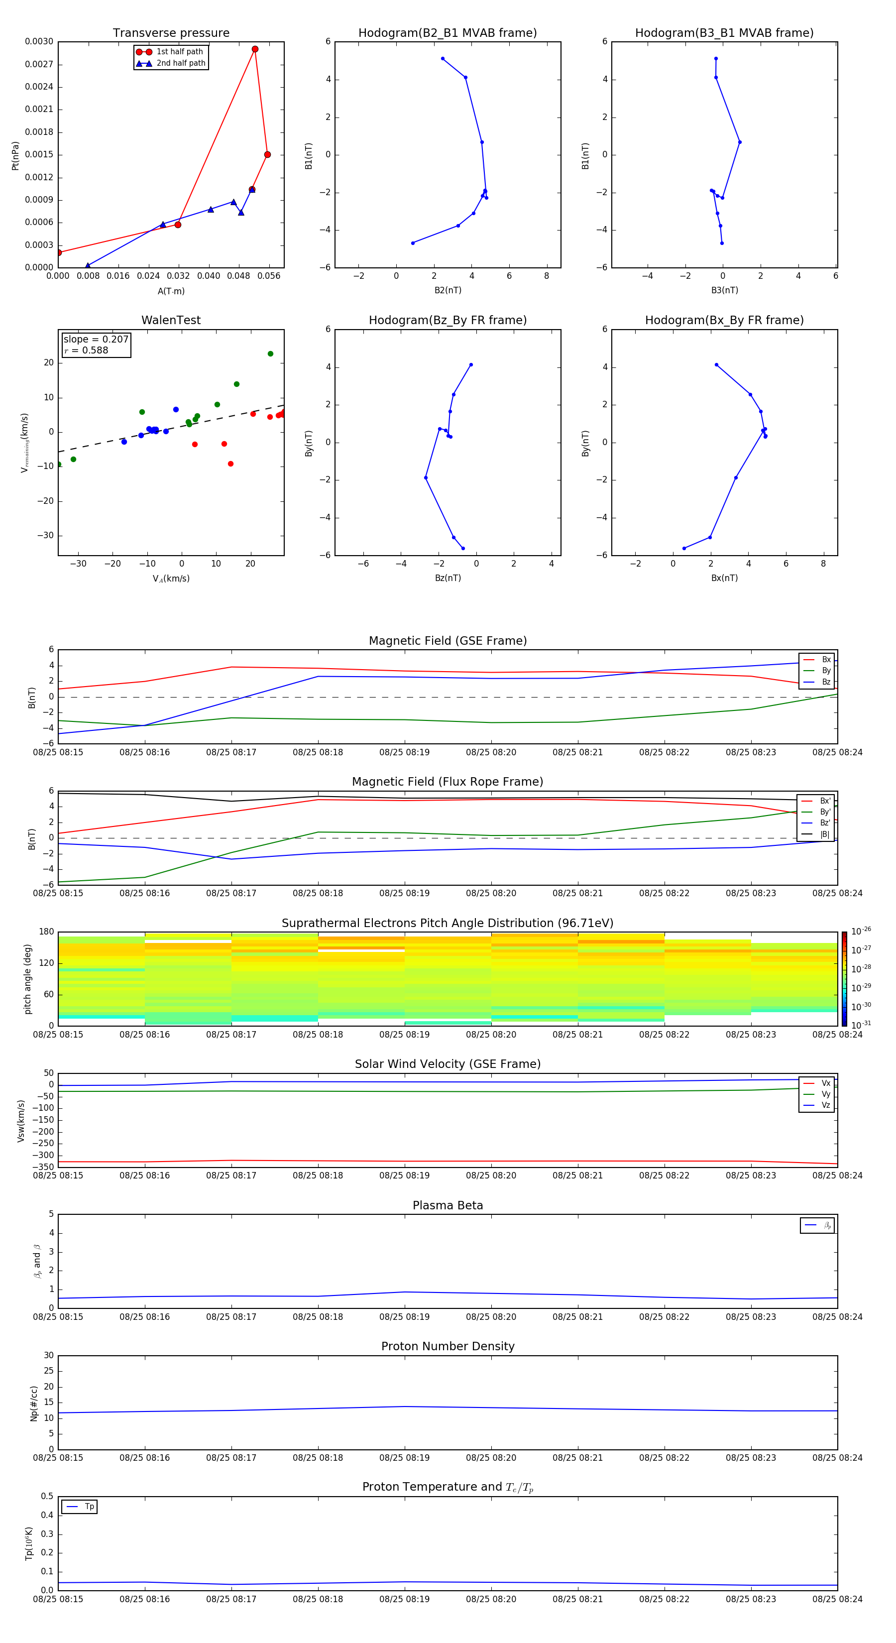Click the 'Pt(nPa)' y-axis label
This screenshot has height=1643, width=896.
pyautogui.click(x=15, y=156)
